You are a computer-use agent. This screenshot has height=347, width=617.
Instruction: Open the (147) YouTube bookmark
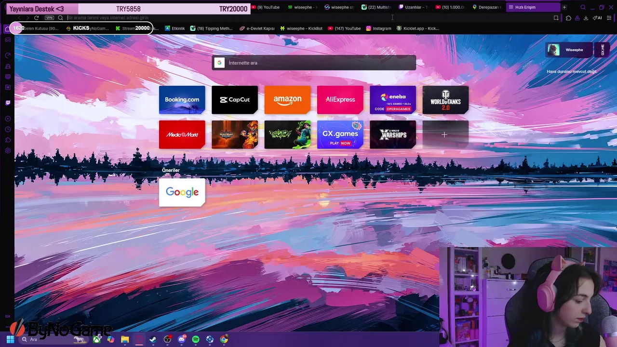pos(344,28)
